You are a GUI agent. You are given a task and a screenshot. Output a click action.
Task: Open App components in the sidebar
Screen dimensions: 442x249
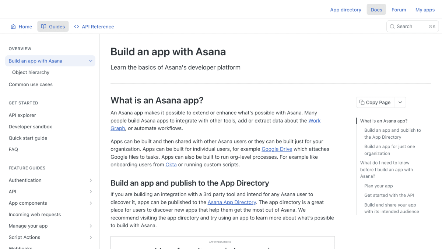point(28,203)
